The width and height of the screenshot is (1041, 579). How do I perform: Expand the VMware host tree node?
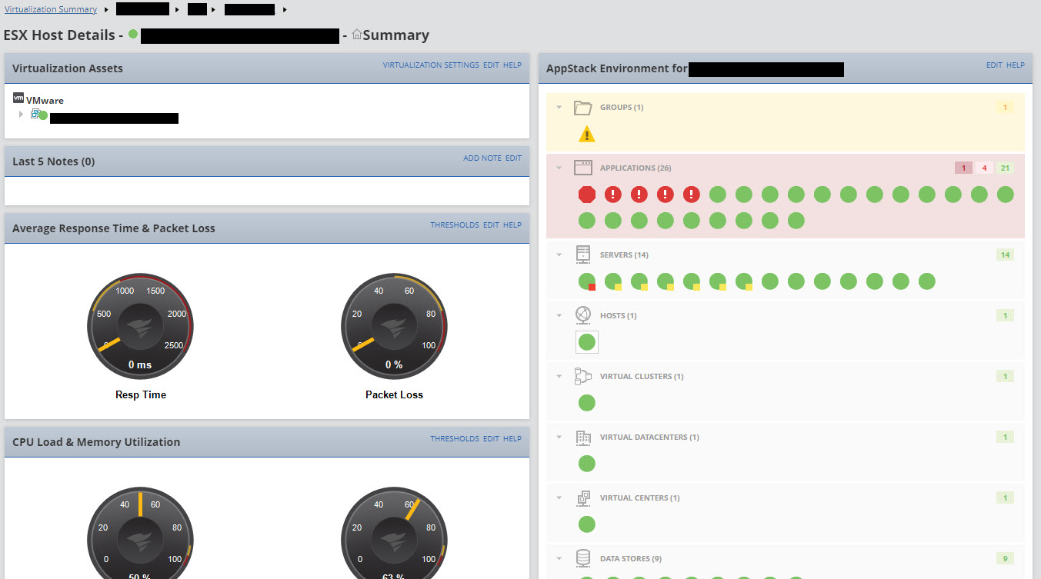click(22, 114)
